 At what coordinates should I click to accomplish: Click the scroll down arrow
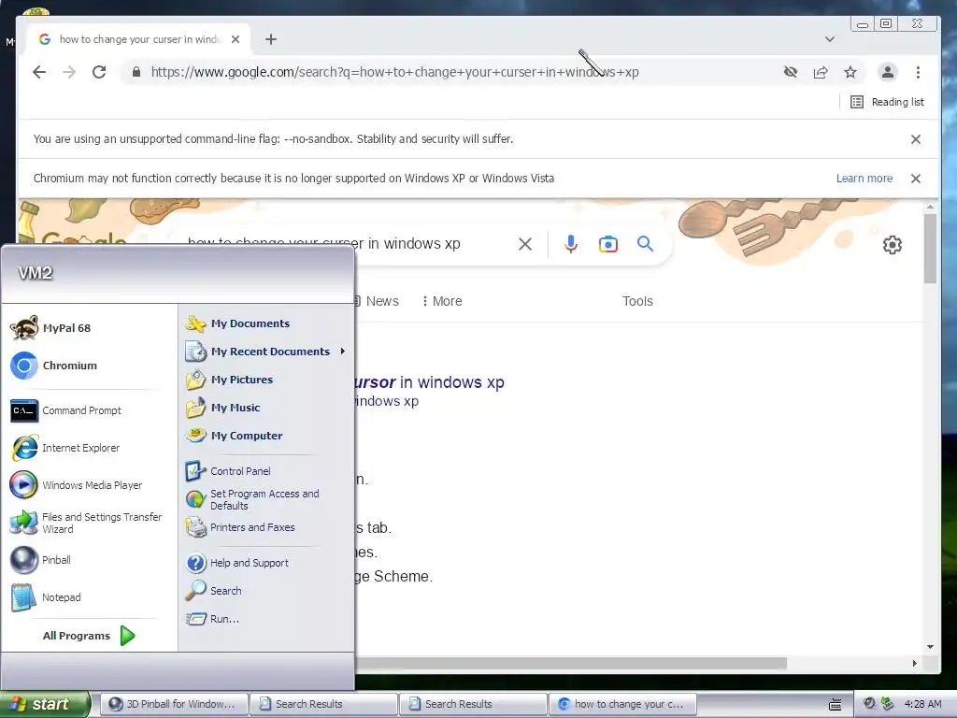930,647
